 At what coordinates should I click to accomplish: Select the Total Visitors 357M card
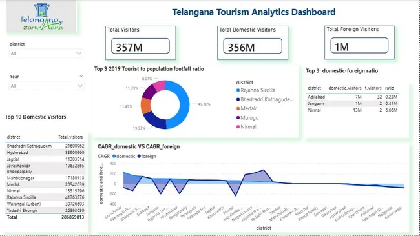(141, 43)
